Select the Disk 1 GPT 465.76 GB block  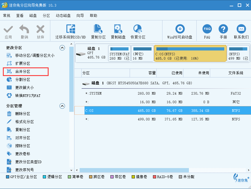tap(91, 53)
